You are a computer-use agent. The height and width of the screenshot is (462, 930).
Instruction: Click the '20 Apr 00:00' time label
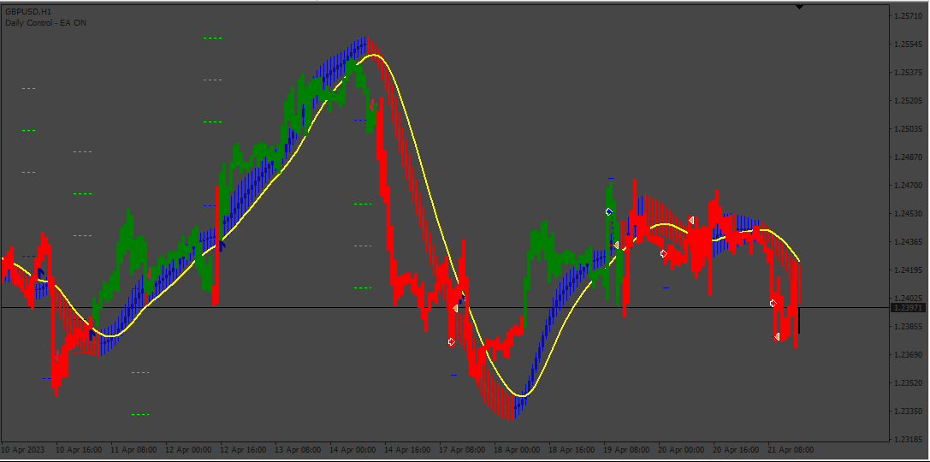click(683, 450)
